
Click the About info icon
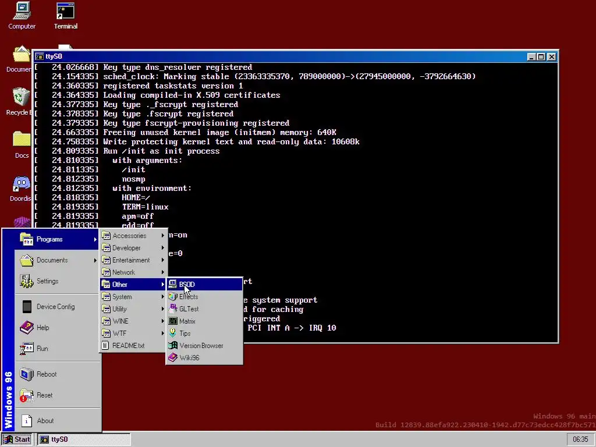tap(27, 420)
